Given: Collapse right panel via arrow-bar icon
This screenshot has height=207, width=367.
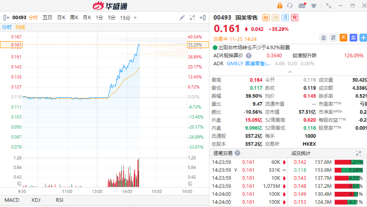Looking at the screenshot, I should point(203,18).
